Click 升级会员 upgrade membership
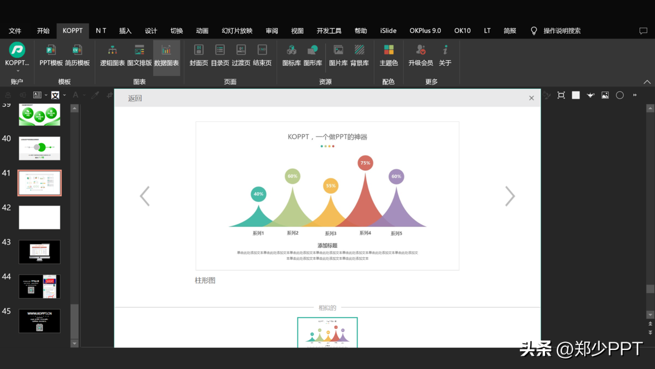655x369 pixels. coord(420,55)
